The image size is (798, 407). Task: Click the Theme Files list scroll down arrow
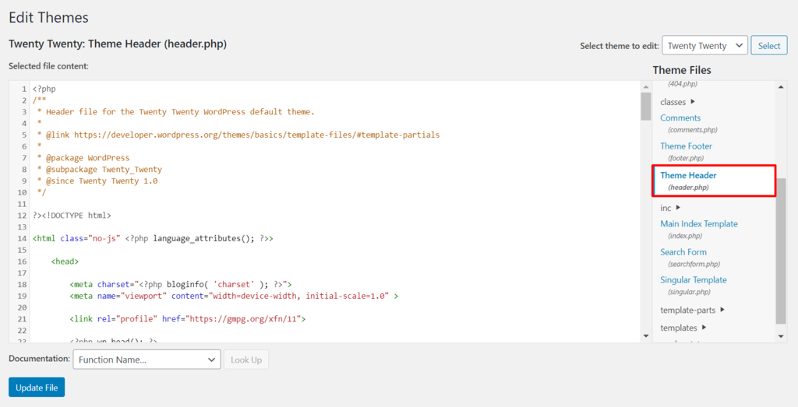pos(782,335)
